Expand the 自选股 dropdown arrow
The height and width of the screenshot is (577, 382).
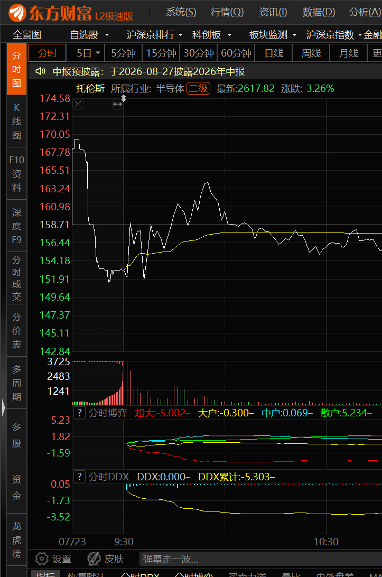pyautogui.click(x=107, y=35)
